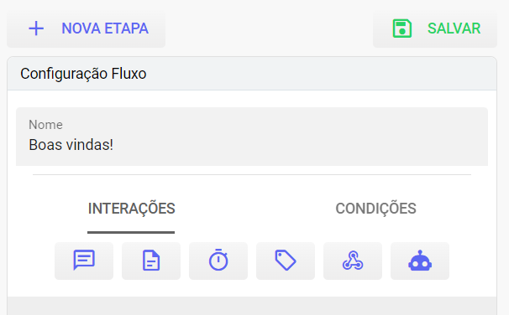Click the NOVA ETAPA text label
Viewport: 509px width, 315px height.
[105, 28]
